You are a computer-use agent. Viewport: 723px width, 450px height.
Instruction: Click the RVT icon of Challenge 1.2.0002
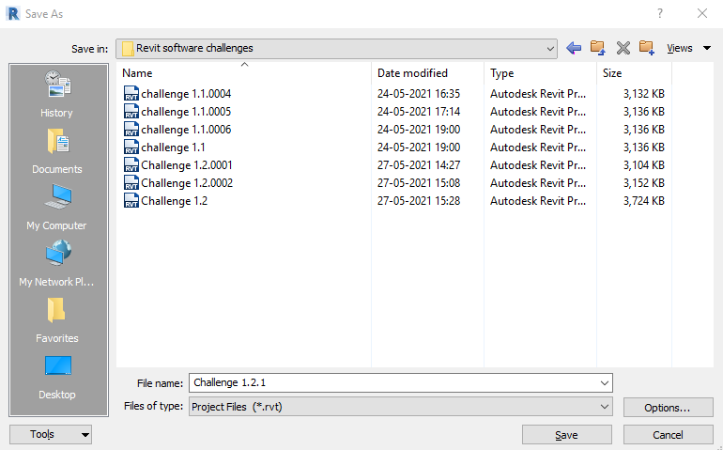(131, 183)
